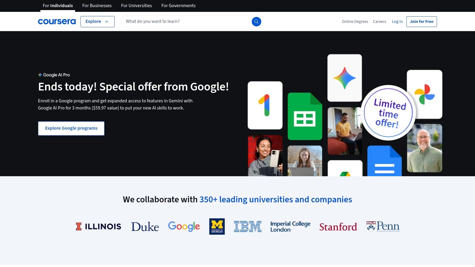Open the Careers link

pyautogui.click(x=379, y=22)
